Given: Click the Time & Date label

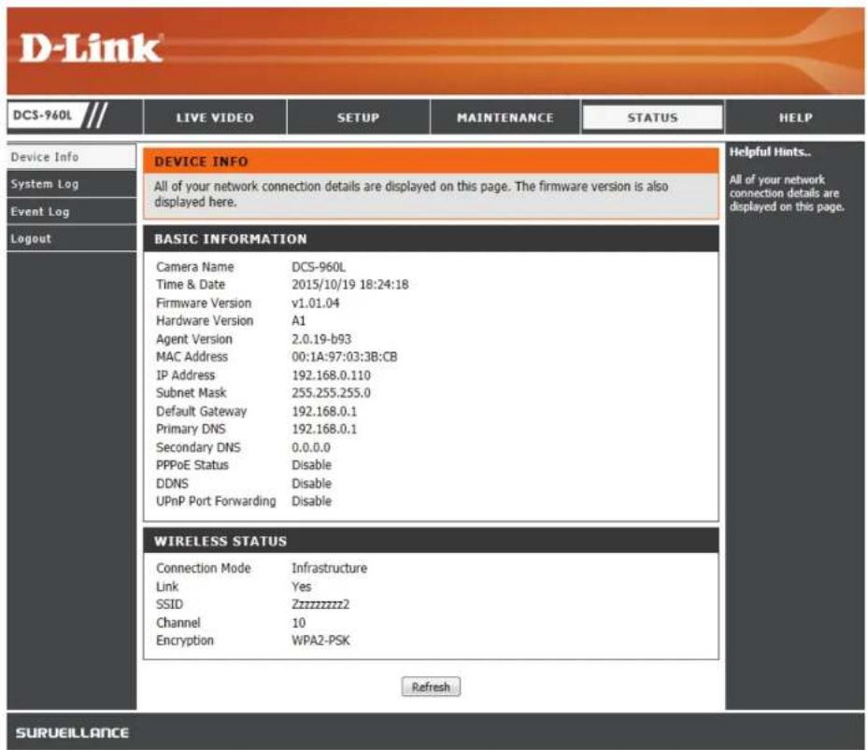Looking at the screenshot, I should click(191, 285).
